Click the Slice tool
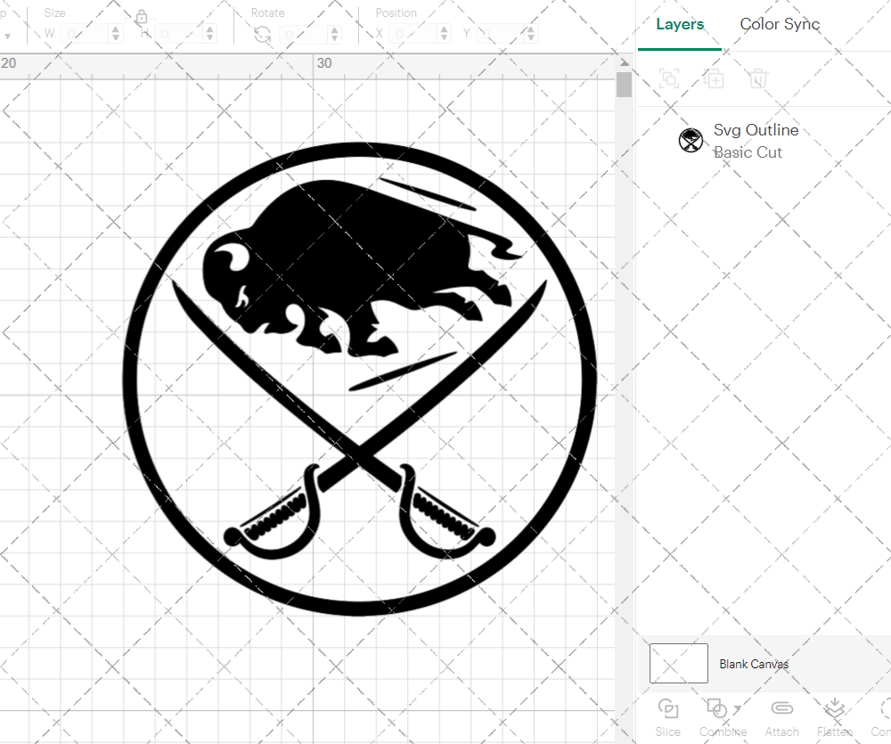The height and width of the screenshot is (744, 891). click(667, 718)
